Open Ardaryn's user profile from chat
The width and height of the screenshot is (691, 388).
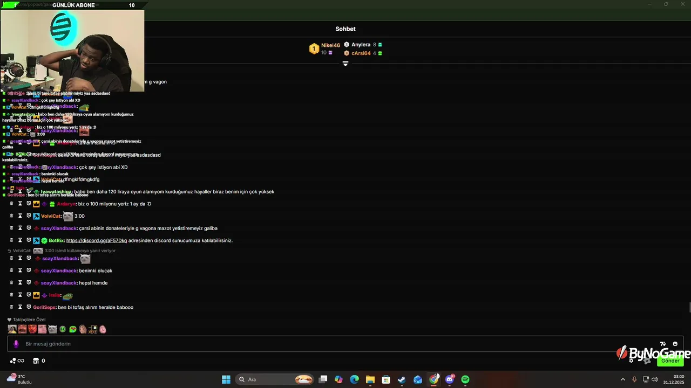point(66,204)
